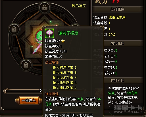Click the top locked slot icon
This screenshot has width=146, height=117.
(45, 8)
